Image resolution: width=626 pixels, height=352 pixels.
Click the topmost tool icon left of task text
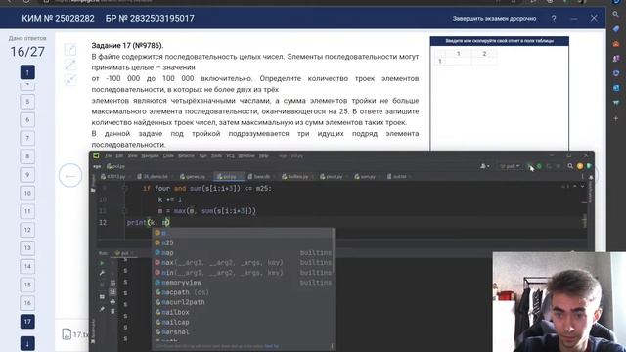(70, 50)
